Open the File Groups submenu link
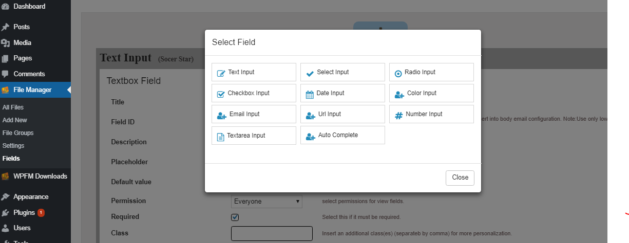This screenshot has width=629, height=243. [x=18, y=133]
